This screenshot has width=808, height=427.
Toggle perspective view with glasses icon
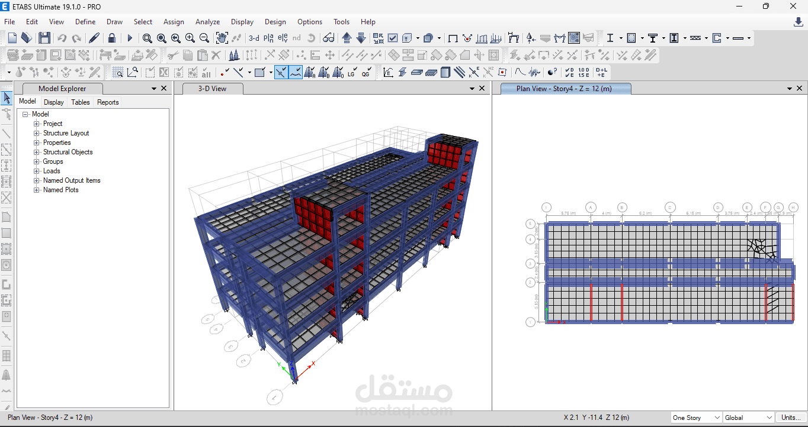tap(329, 38)
